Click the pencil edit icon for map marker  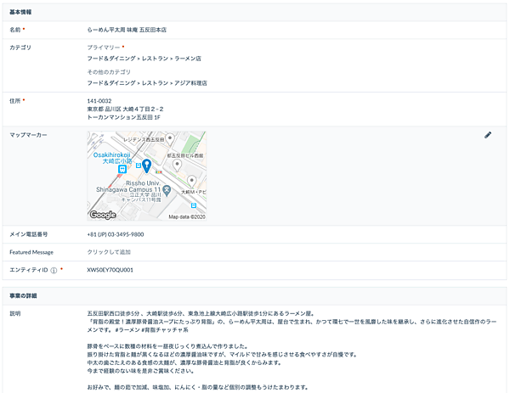(488, 135)
